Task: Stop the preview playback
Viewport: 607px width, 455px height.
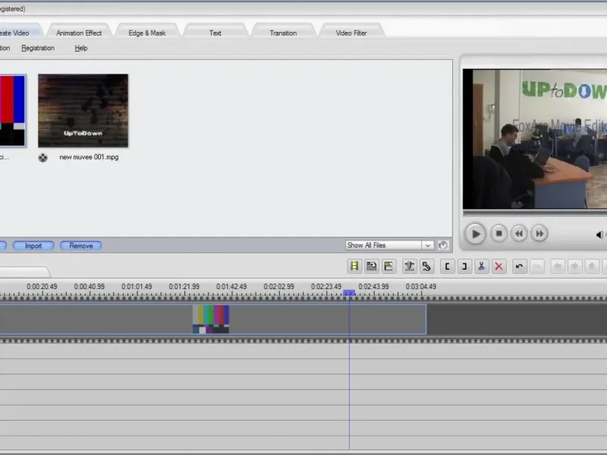Action: tap(498, 234)
